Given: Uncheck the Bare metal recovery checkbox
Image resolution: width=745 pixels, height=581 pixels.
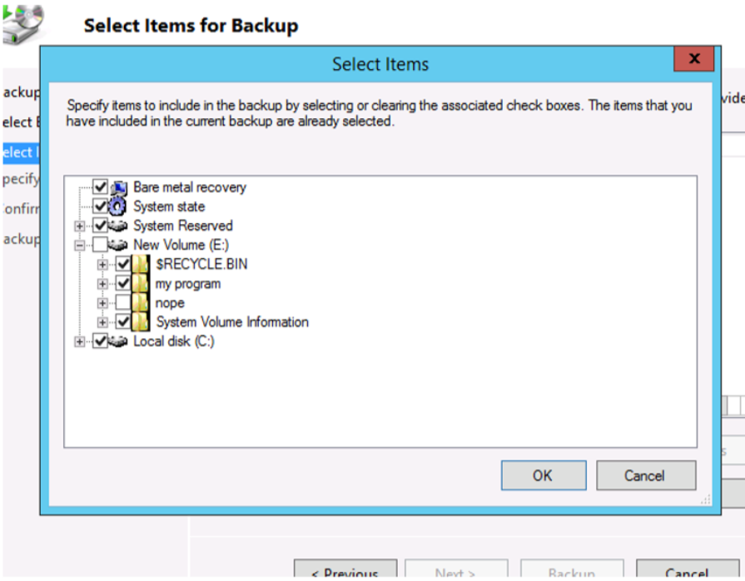Looking at the screenshot, I should (101, 187).
